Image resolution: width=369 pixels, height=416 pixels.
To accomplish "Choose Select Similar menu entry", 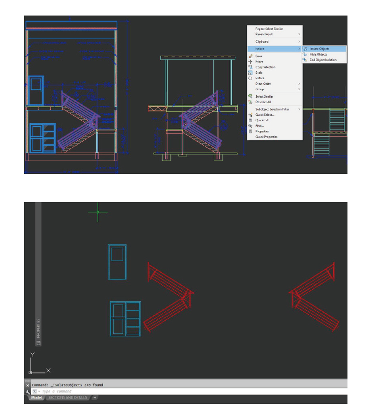I will 275,97.
